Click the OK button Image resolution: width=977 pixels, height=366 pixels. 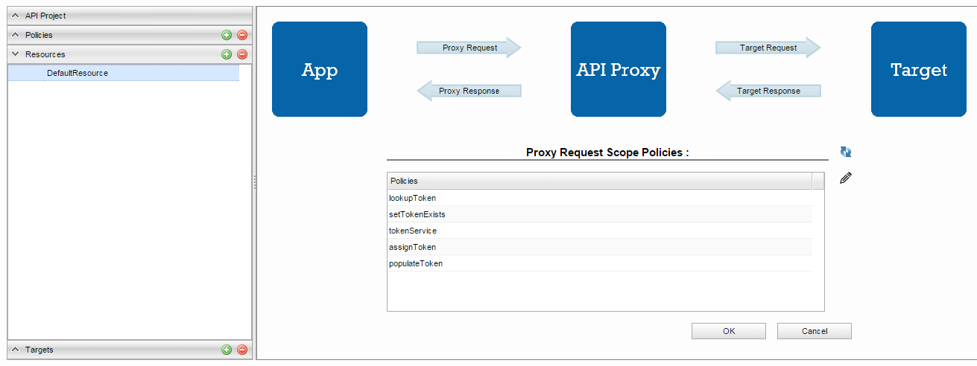[729, 331]
